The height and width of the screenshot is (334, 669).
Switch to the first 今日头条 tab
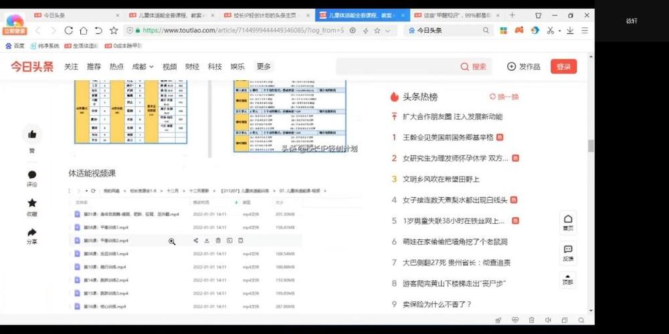pos(77,15)
